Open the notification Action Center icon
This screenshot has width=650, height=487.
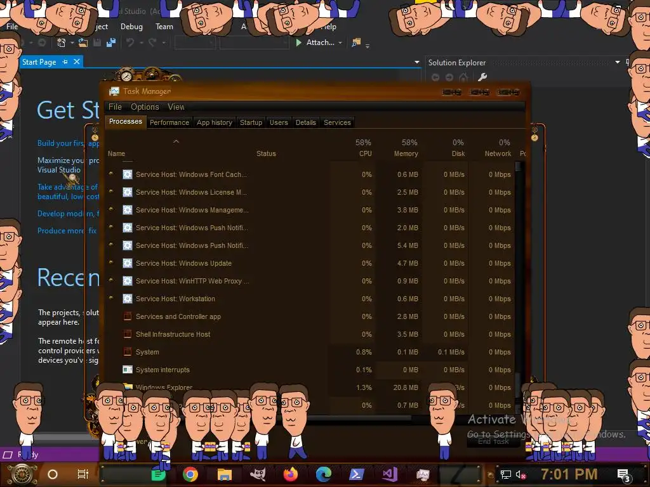coord(623,475)
